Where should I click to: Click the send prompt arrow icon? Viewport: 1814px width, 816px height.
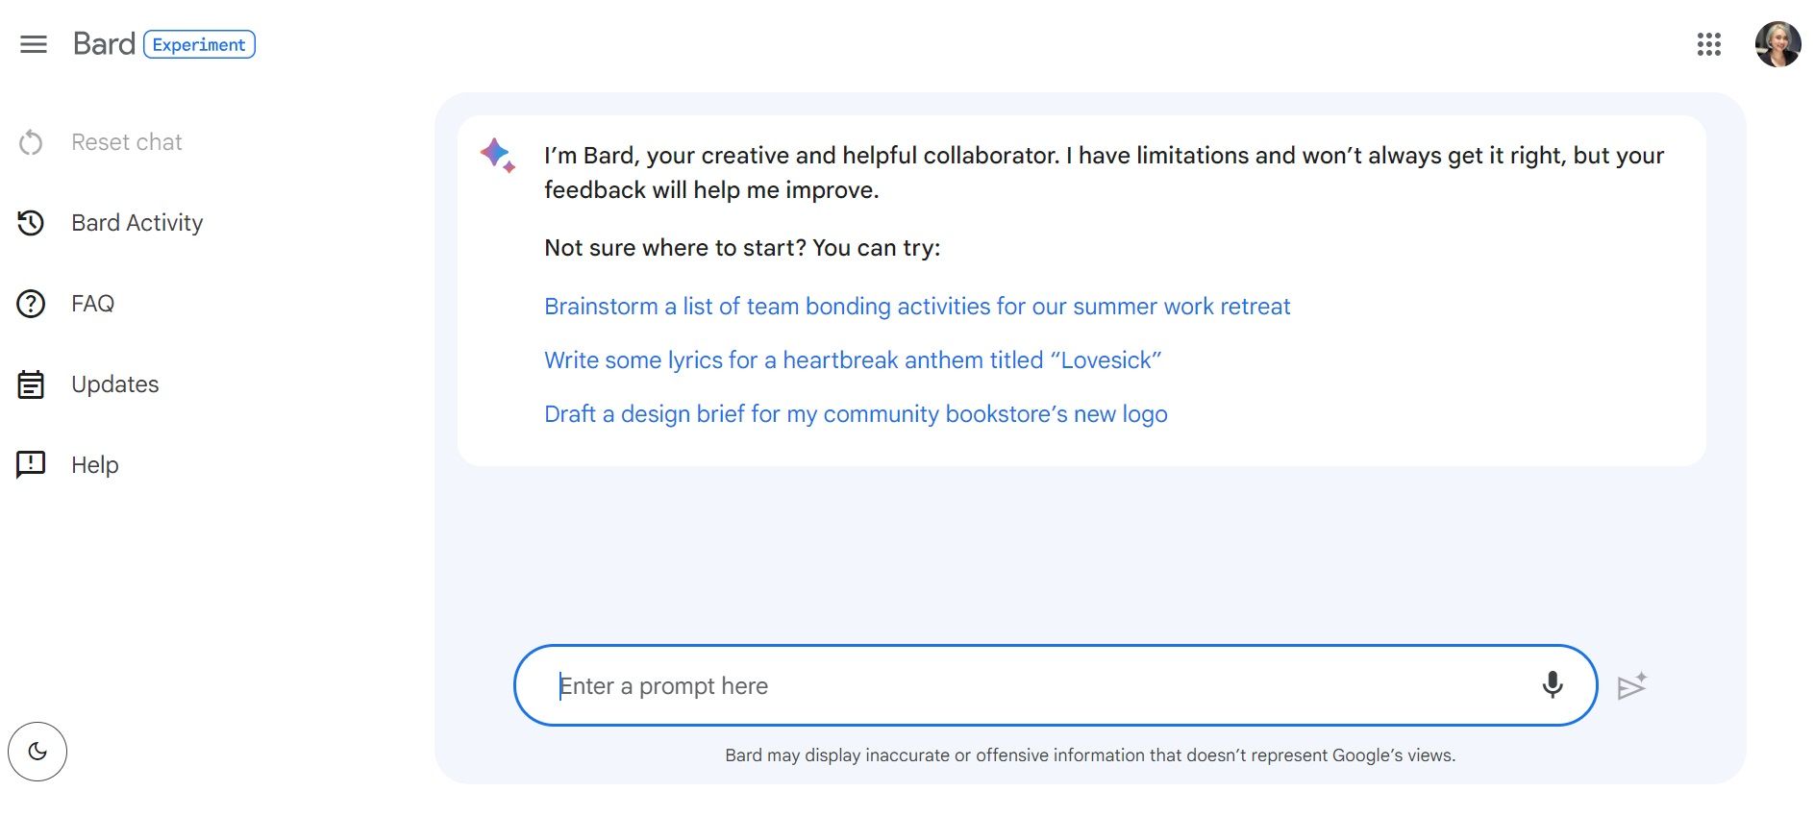[1631, 686]
